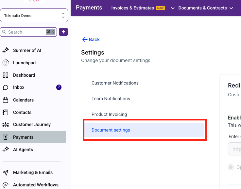
Task: Click the ⌘K shortcut badge in search
Action: pos(50,32)
